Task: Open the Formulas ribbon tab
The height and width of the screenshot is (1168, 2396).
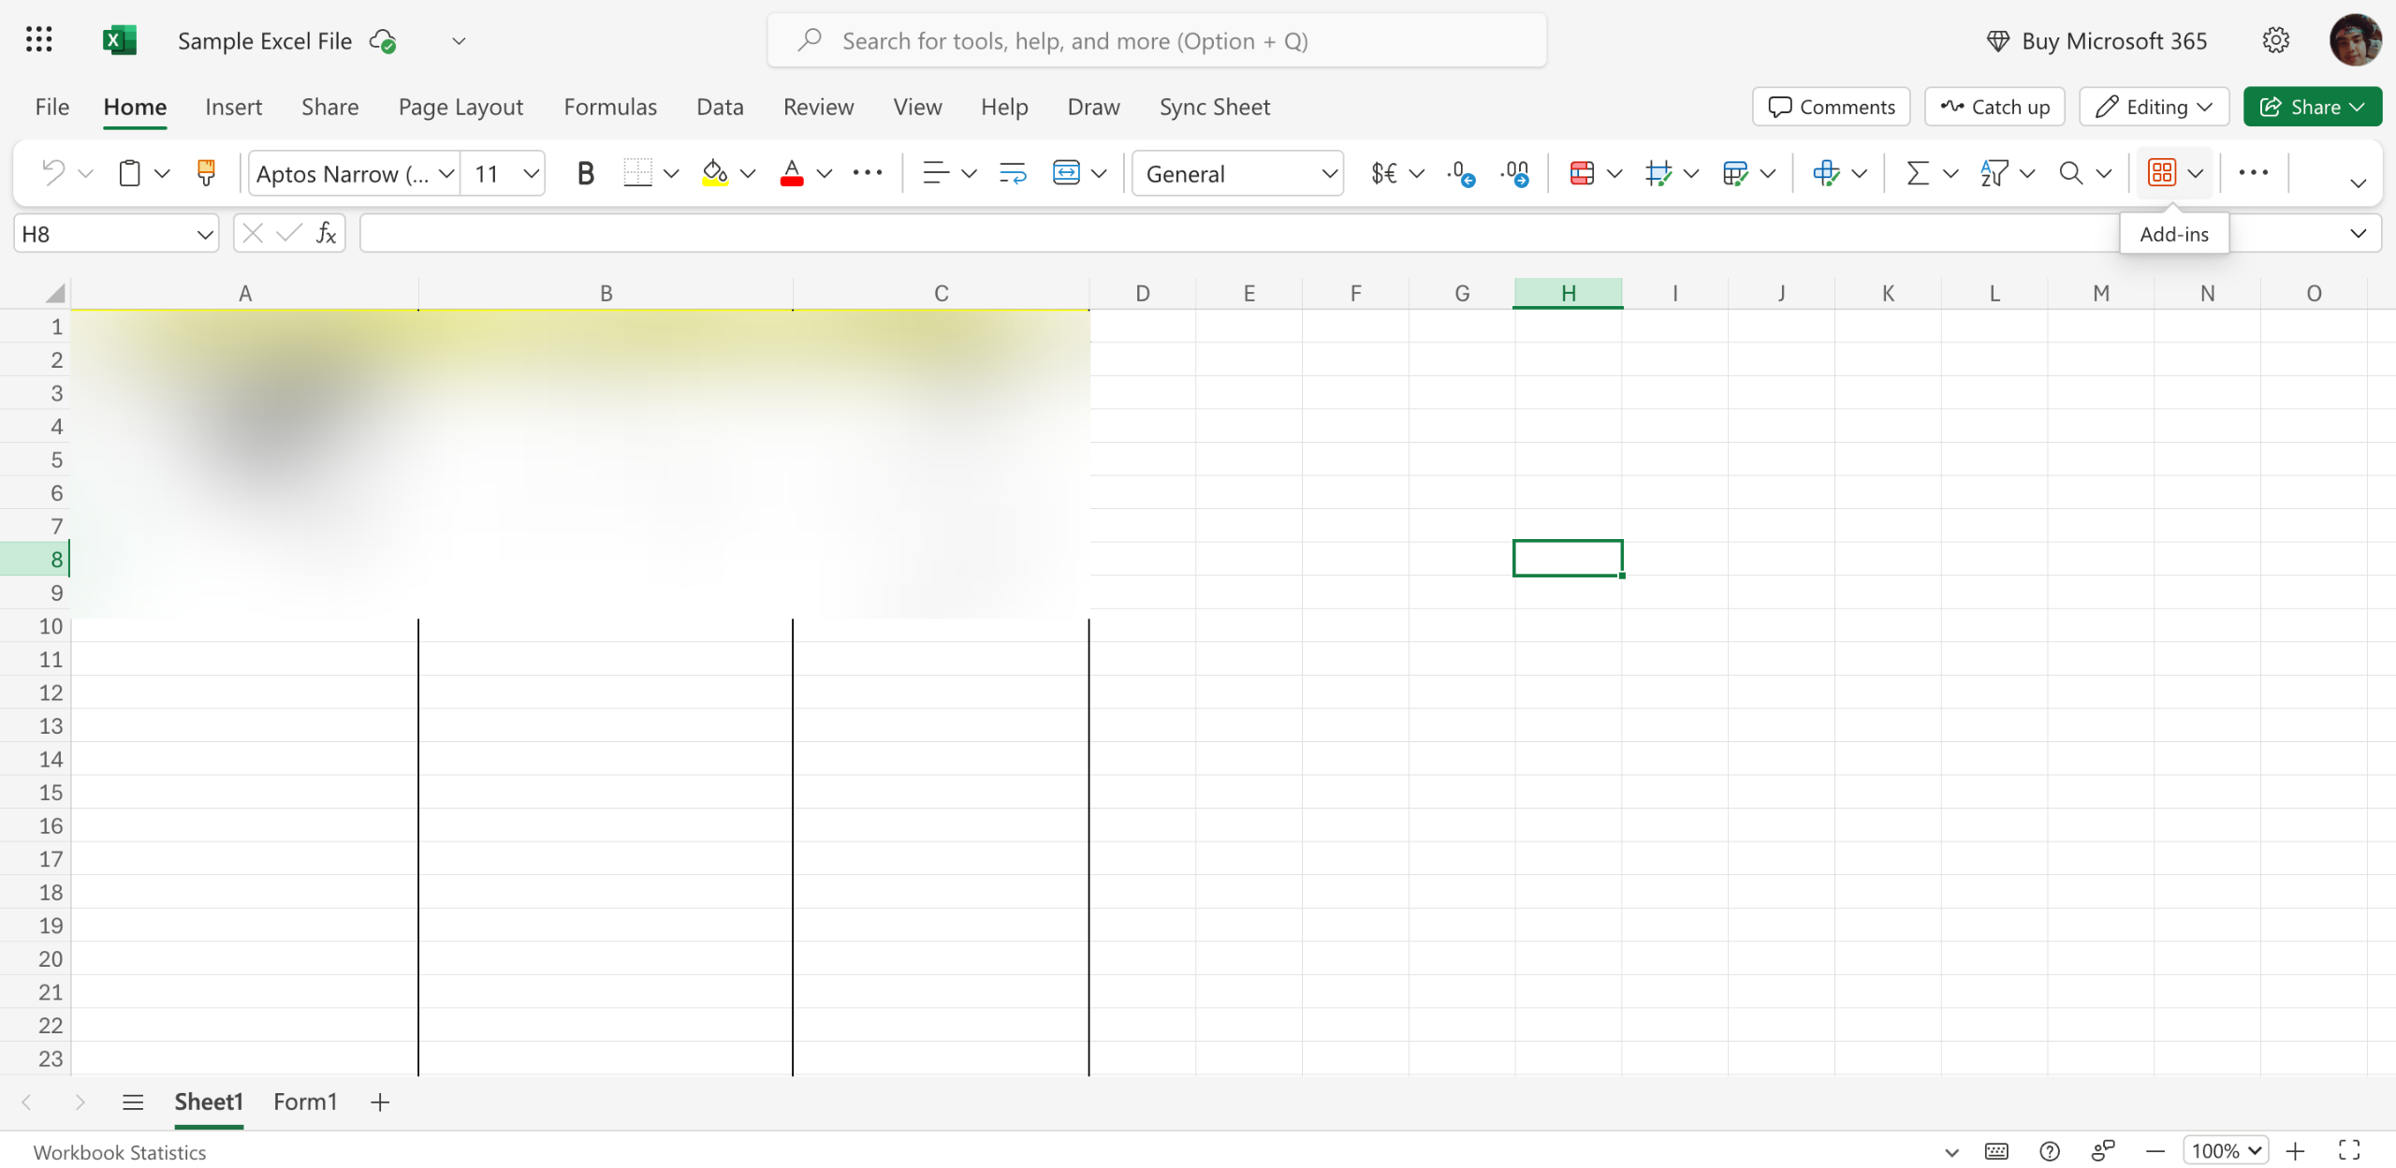Action: tap(610, 107)
